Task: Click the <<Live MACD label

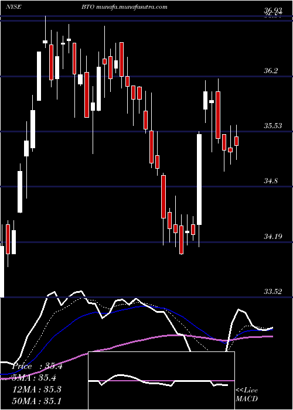Action: click(247, 395)
